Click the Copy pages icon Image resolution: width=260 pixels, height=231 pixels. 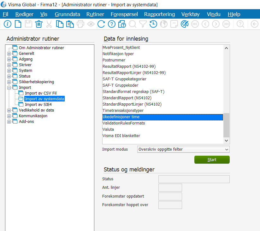[x=60, y=24]
